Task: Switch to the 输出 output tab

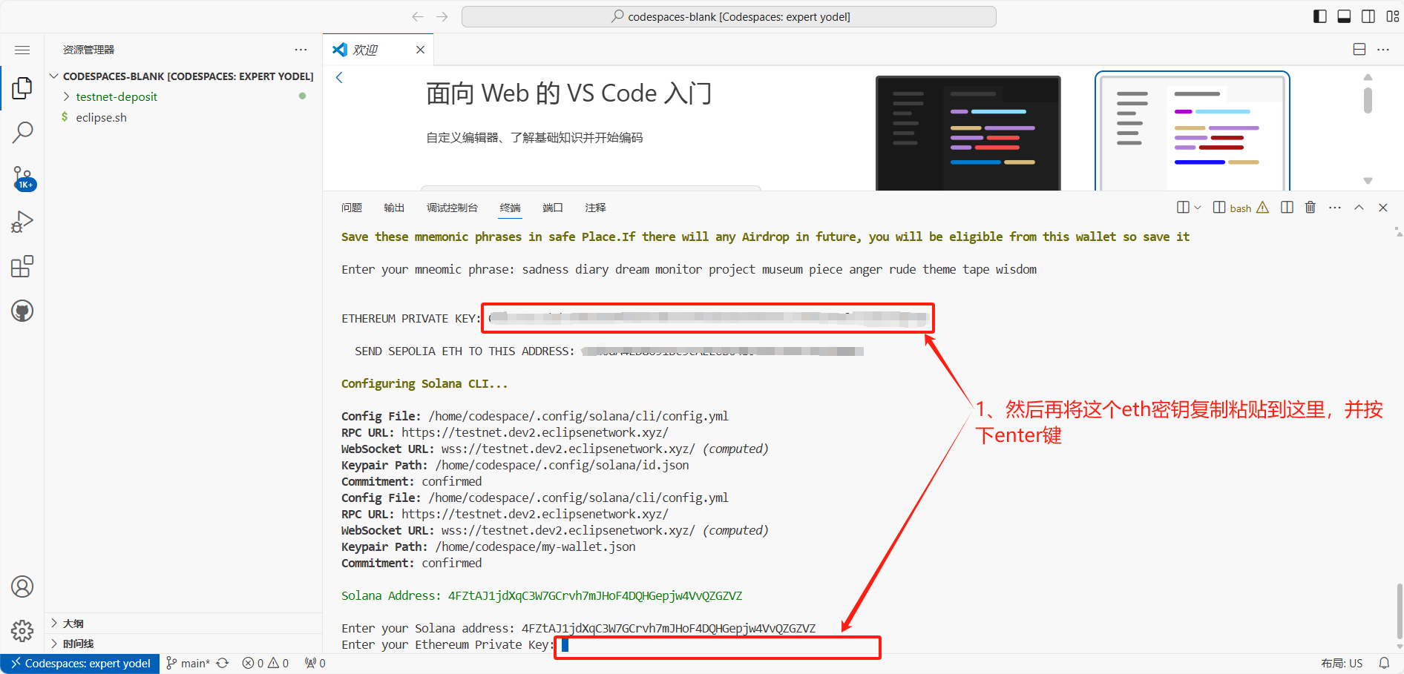Action: [394, 208]
